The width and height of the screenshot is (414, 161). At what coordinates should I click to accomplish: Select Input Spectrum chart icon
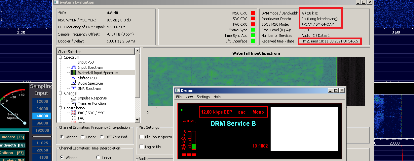pos(74,67)
